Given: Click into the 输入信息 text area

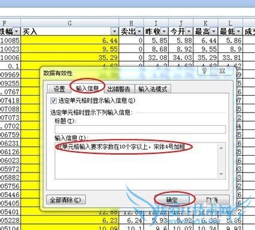Looking at the screenshot, I should (136, 161).
